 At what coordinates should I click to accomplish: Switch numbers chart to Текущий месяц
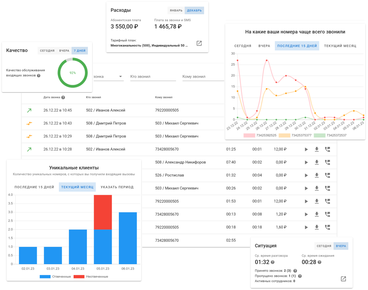point(340,46)
